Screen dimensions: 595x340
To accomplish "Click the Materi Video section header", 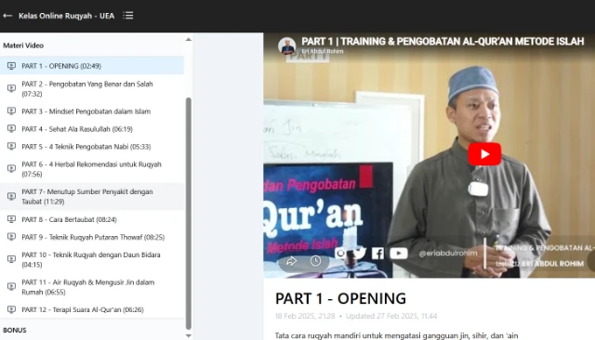I will click(23, 46).
